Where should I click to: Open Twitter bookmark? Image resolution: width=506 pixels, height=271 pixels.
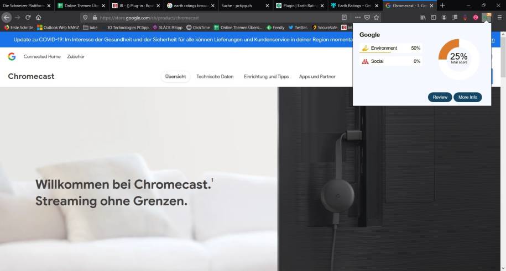298,28
